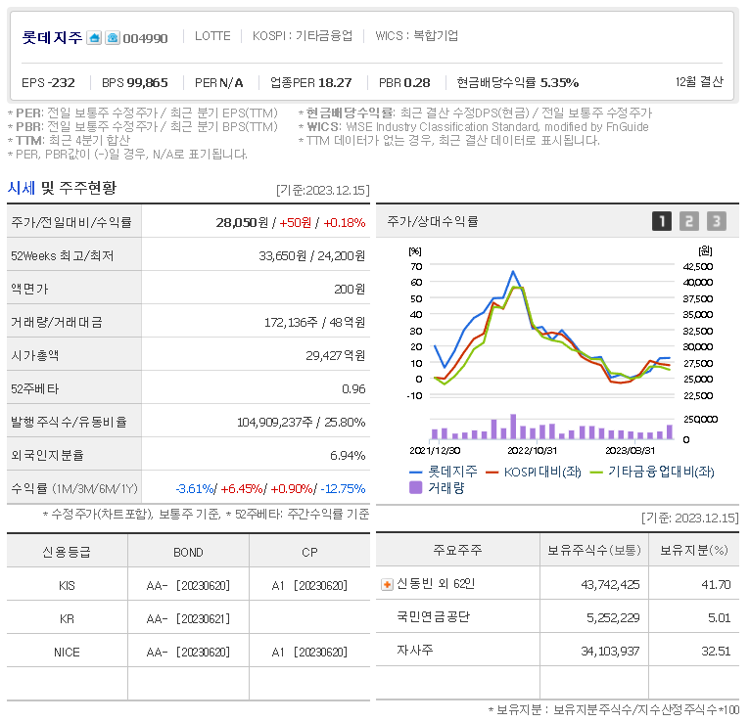This screenshot has height=722, width=750.
Task: Click the 32.51 ownership percentage
Action: pos(716,651)
